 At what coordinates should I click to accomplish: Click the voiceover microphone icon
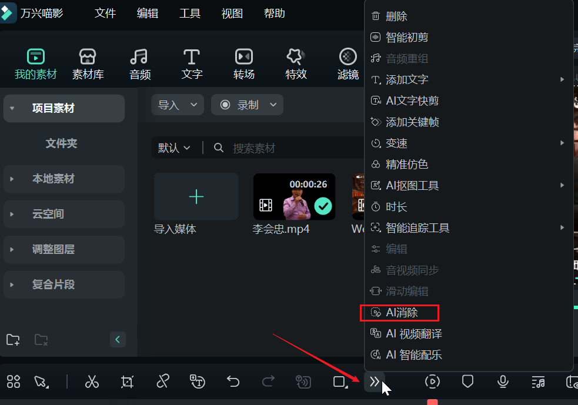(503, 382)
